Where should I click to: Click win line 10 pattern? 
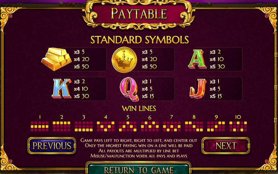238,127
